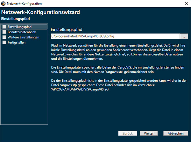191x142 pixels.
Task: Tick the Benutzerdatenbank step checkbox
Action: pyautogui.click(x=4, y=32)
